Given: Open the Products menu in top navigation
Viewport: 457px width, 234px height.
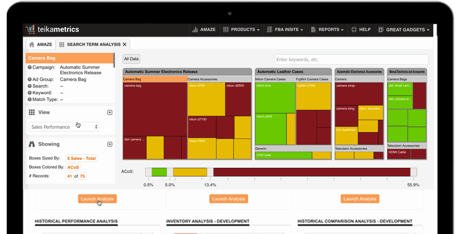Looking at the screenshot, I should point(241,30).
